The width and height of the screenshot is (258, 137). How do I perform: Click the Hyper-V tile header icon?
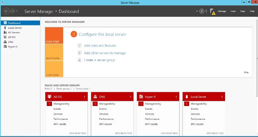(141, 97)
